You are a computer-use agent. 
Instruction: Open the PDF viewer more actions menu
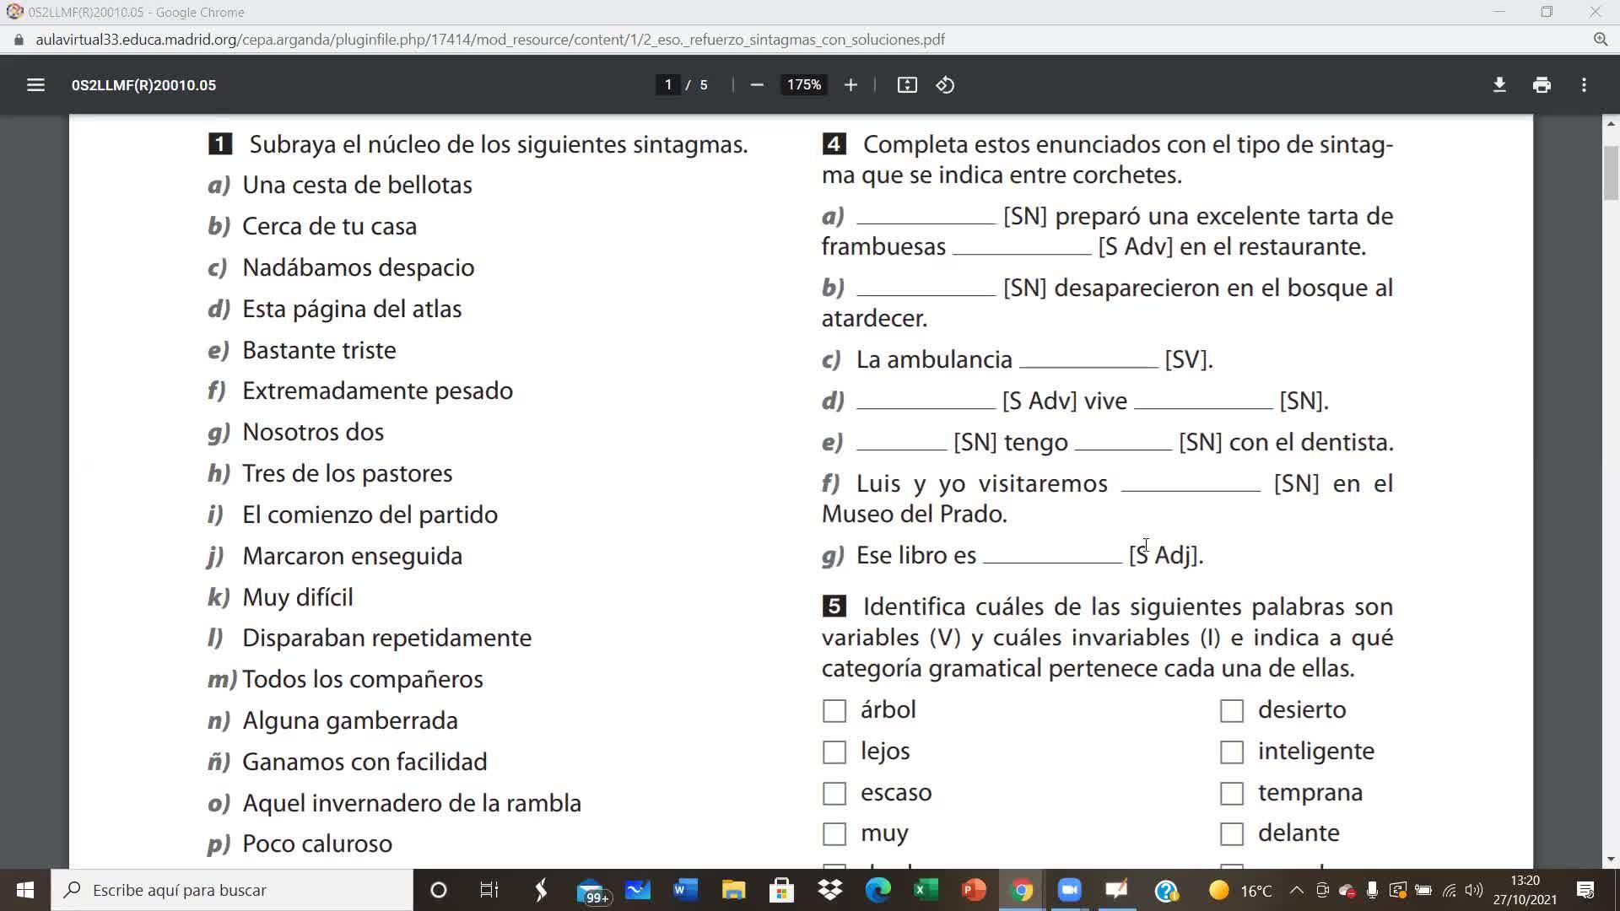coord(1584,85)
